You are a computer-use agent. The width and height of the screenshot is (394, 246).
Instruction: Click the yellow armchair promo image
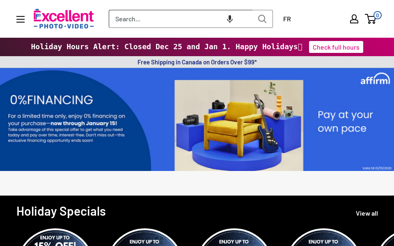[x=239, y=125]
